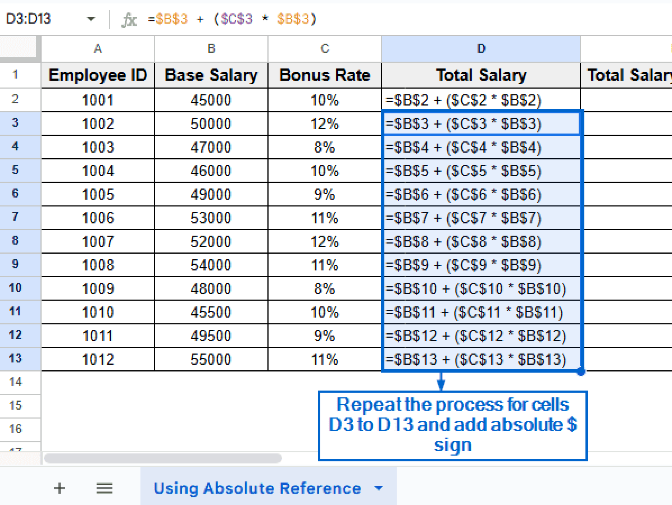Screen dimensions: 672x505
Task: Open the All Sheets list icon
Action: pos(104,488)
